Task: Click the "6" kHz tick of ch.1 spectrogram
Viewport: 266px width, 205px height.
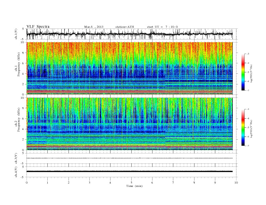Action: 23,63
